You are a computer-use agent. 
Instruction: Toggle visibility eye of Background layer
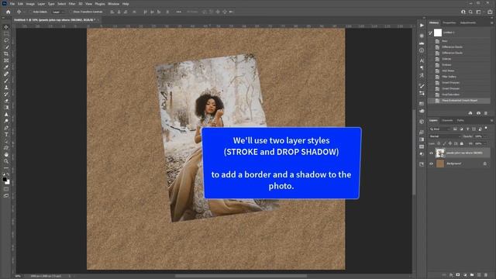(431, 164)
